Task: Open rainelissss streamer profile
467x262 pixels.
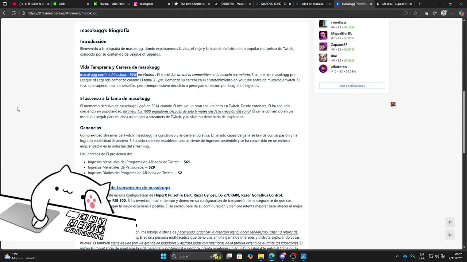Action: coord(339,23)
